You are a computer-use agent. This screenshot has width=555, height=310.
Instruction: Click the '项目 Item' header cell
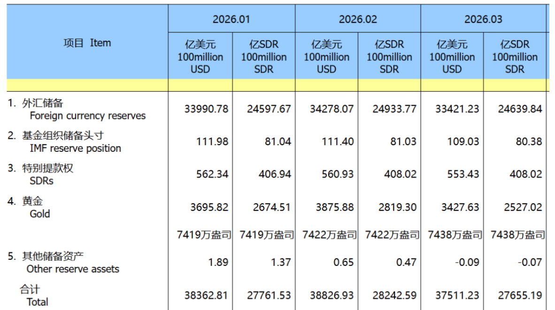(87, 43)
